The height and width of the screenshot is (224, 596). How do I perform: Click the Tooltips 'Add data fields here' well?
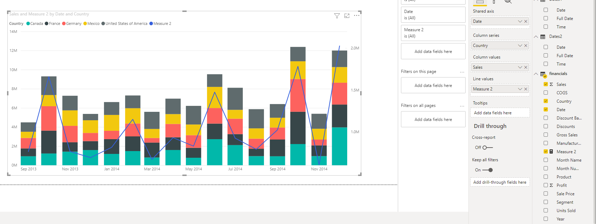pyautogui.click(x=500, y=113)
